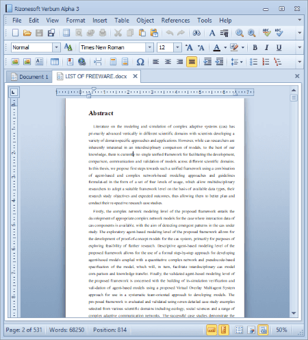
Task: Click the Print icon in toolbar
Action: tap(103, 33)
